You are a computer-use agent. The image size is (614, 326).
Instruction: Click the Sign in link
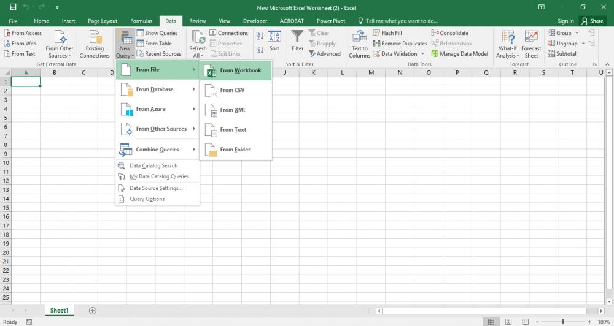click(565, 21)
